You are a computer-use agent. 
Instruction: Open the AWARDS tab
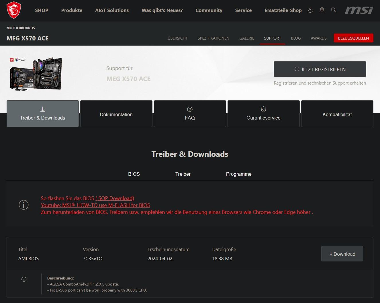pyautogui.click(x=319, y=38)
